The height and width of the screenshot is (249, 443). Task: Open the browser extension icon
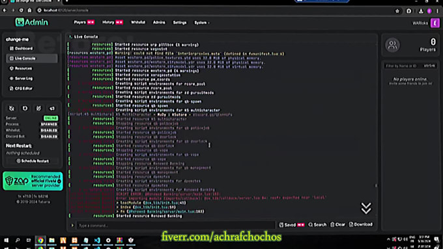pos(409,10)
